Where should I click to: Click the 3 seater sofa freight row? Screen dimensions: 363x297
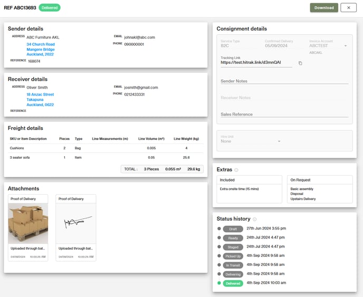tap(106, 157)
